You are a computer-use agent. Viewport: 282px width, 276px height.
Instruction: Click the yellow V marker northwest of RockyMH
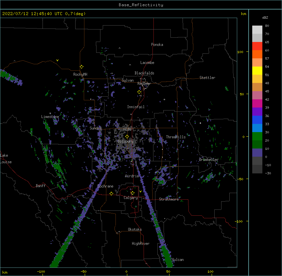[x=57, y=60]
